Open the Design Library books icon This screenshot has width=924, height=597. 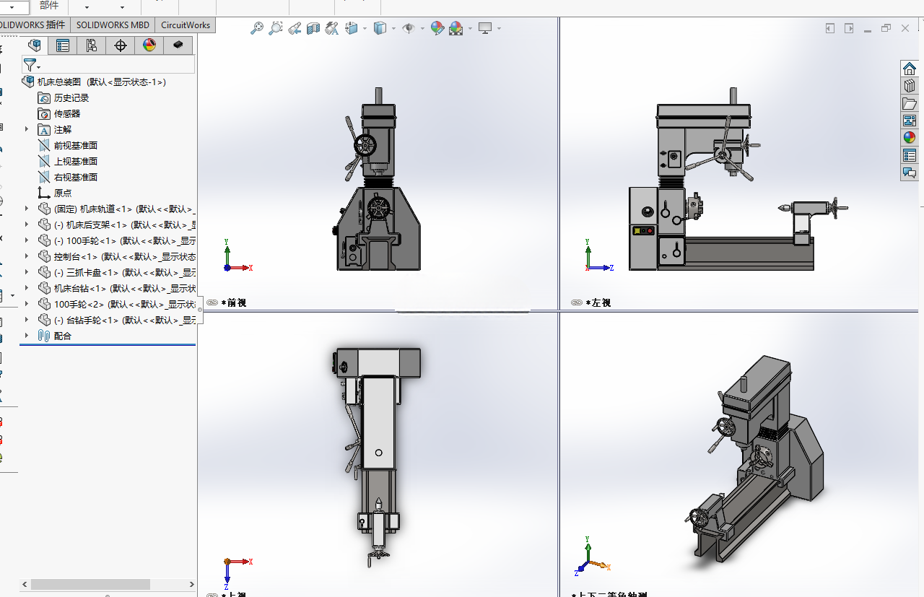(x=909, y=85)
